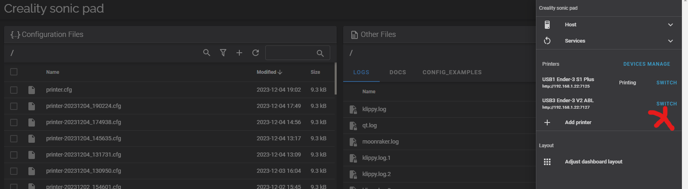Click the Name header in Other Files
The width and height of the screenshot is (688, 189).
(x=369, y=92)
